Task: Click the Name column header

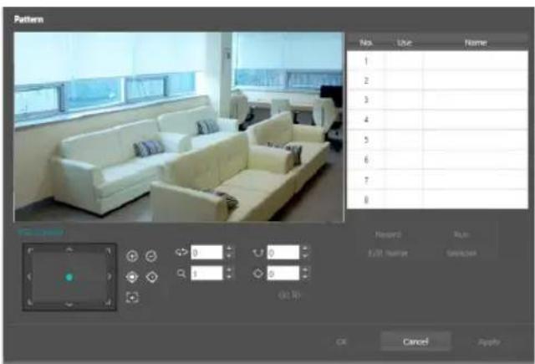Action: coord(476,43)
